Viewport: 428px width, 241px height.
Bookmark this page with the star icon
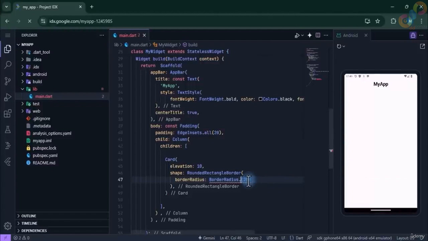click(378, 21)
